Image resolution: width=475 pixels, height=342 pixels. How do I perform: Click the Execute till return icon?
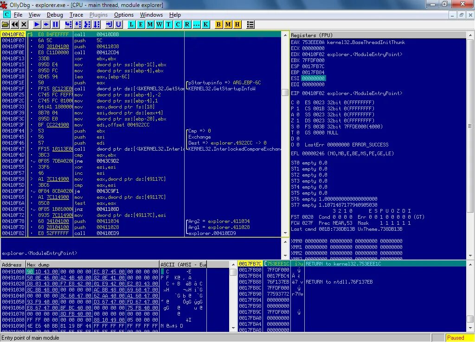tap(109, 25)
